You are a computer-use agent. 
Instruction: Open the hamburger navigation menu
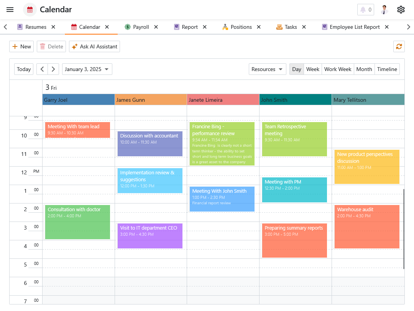[x=10, y=10]
